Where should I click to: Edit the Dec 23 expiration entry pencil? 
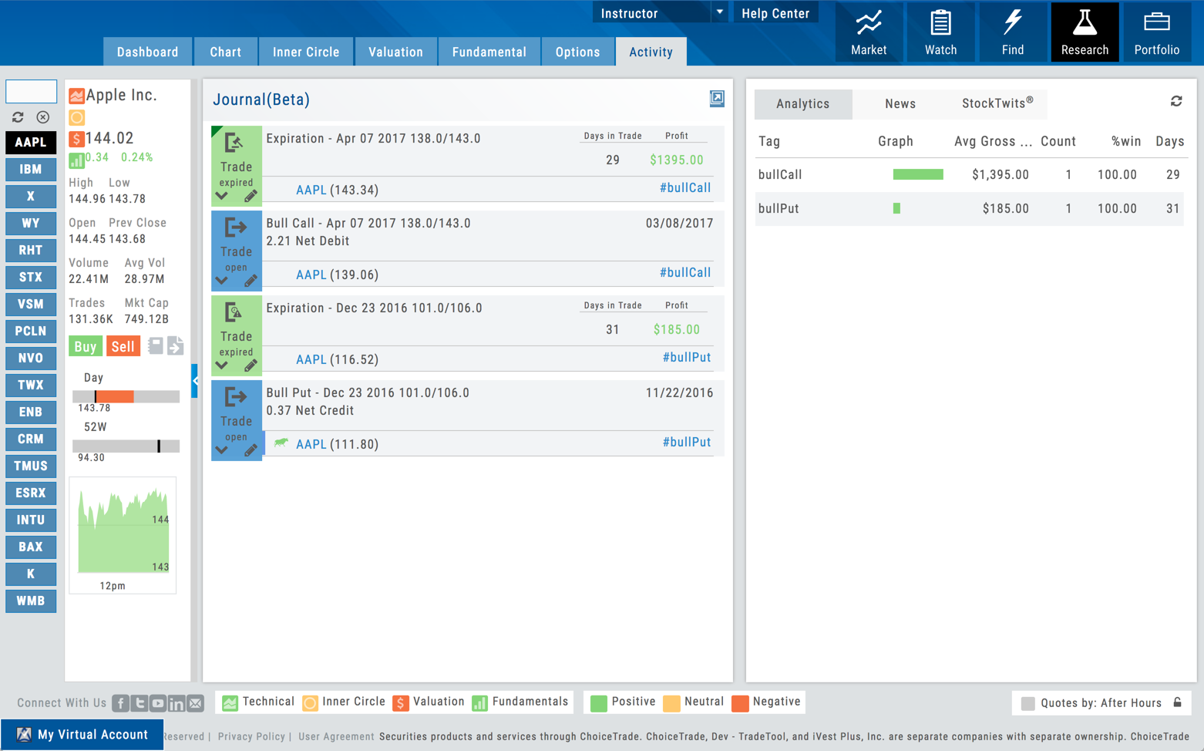click(x=251, y=365)
